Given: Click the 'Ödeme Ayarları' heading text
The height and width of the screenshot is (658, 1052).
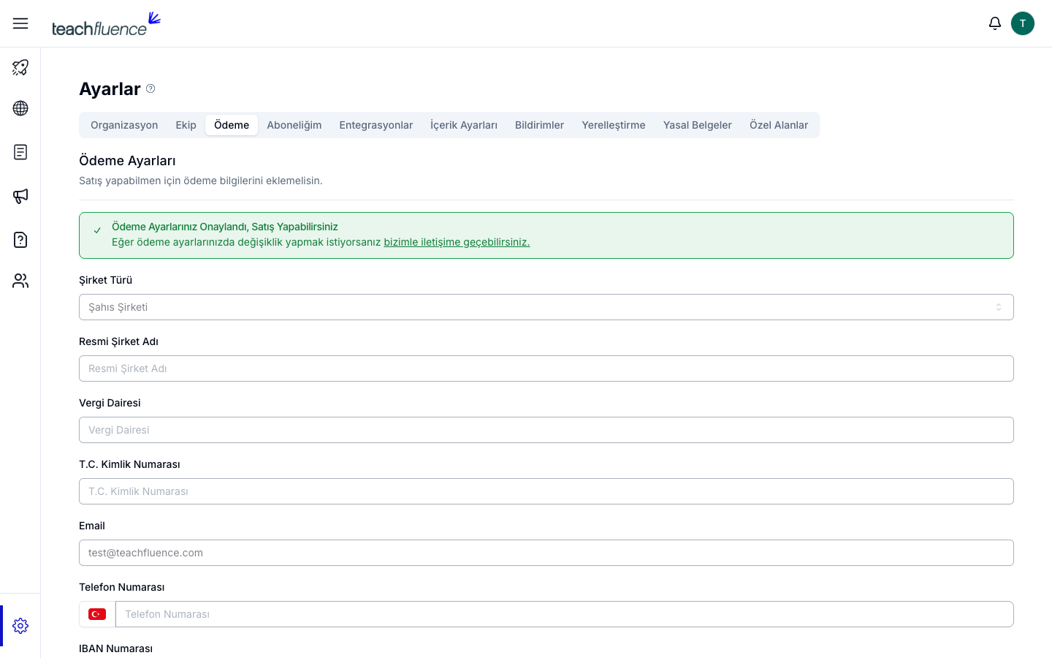Looking at the screenshot, I should click(x=127, y=161).
